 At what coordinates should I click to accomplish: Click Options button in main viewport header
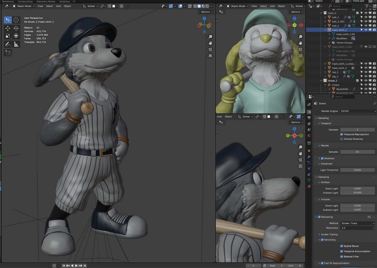tap(206, 12)
